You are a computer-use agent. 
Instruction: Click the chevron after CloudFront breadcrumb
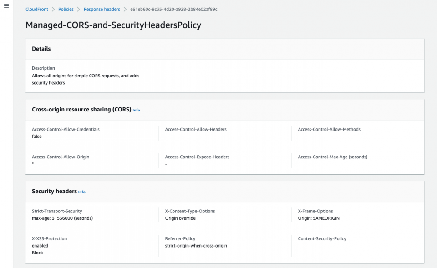(52, 9)
